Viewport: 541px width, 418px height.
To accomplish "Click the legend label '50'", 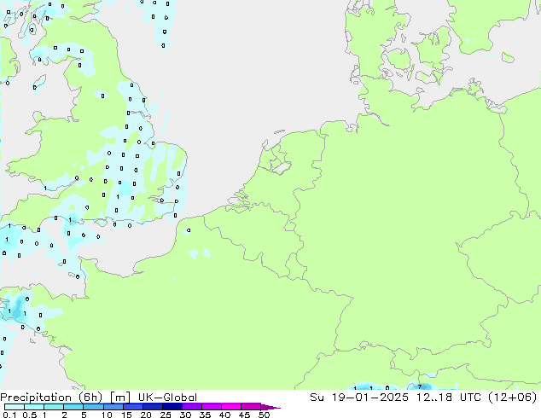I will (x=264, y=415).
